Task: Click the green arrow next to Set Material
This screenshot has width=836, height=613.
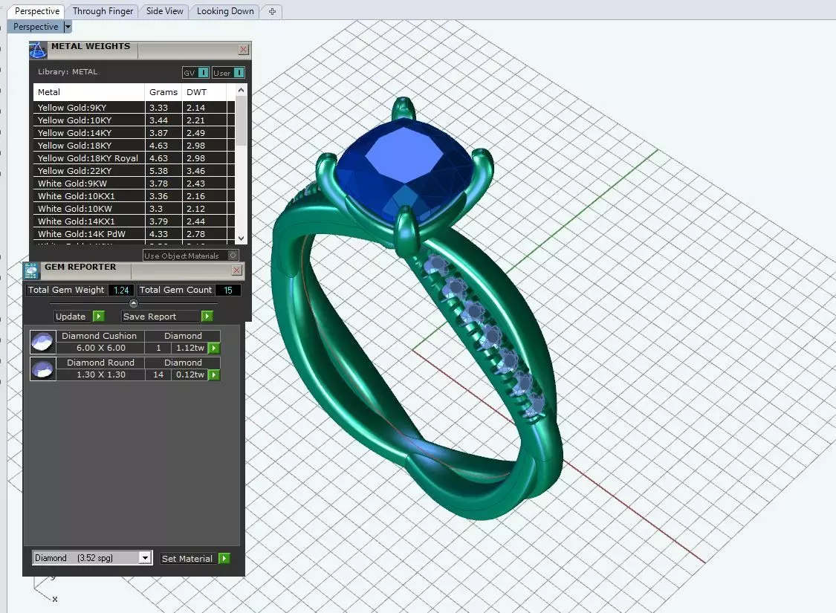Action: tap(224, 558)
